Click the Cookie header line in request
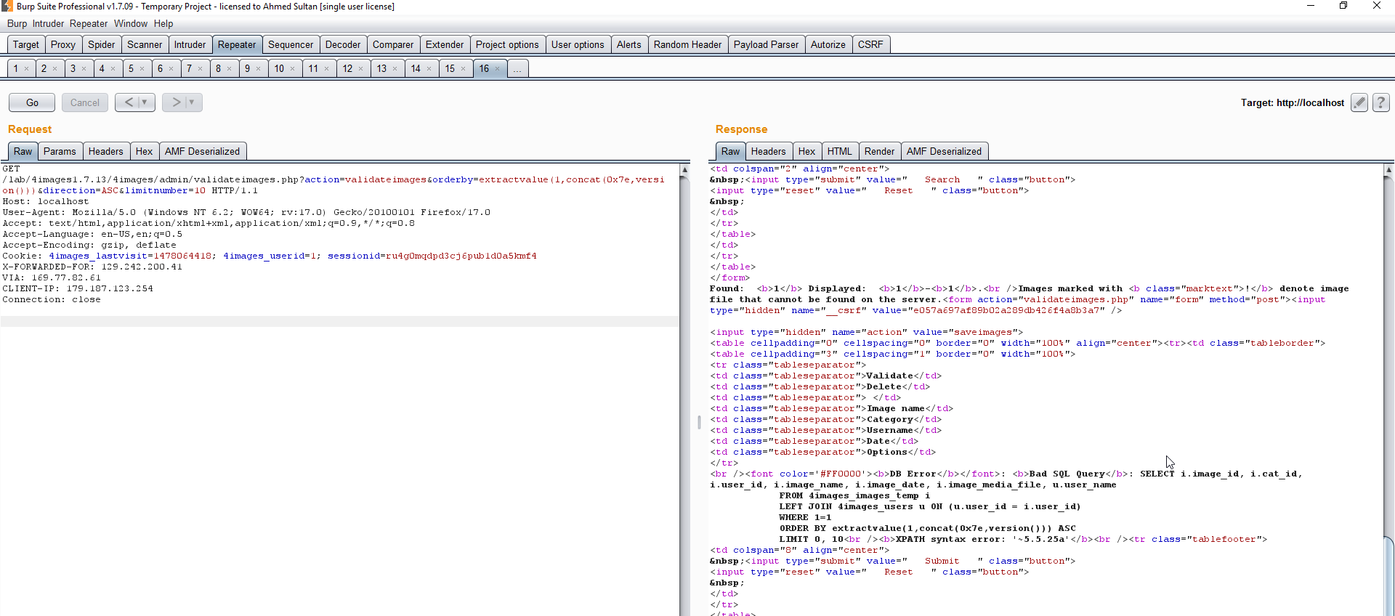The image size is (1395, 616). [270, 256]
